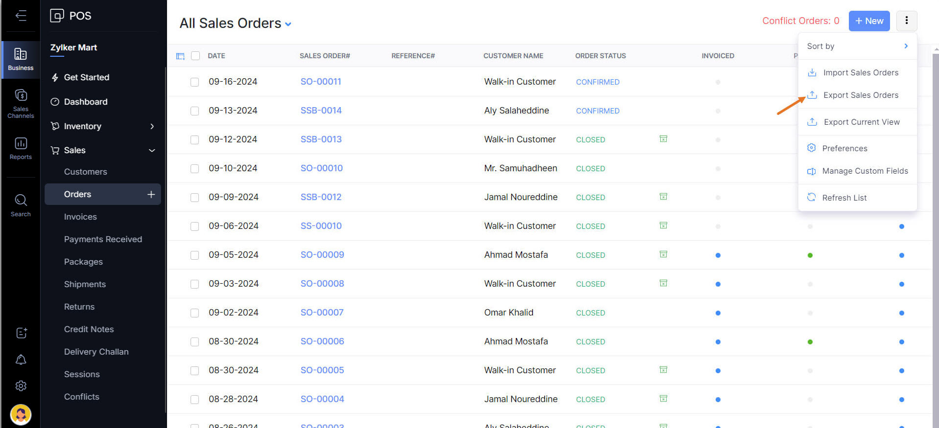The height and width of the screenshot is (428, 939).
Task: Open the settings gear icon
Action: [x=21, y=386]
